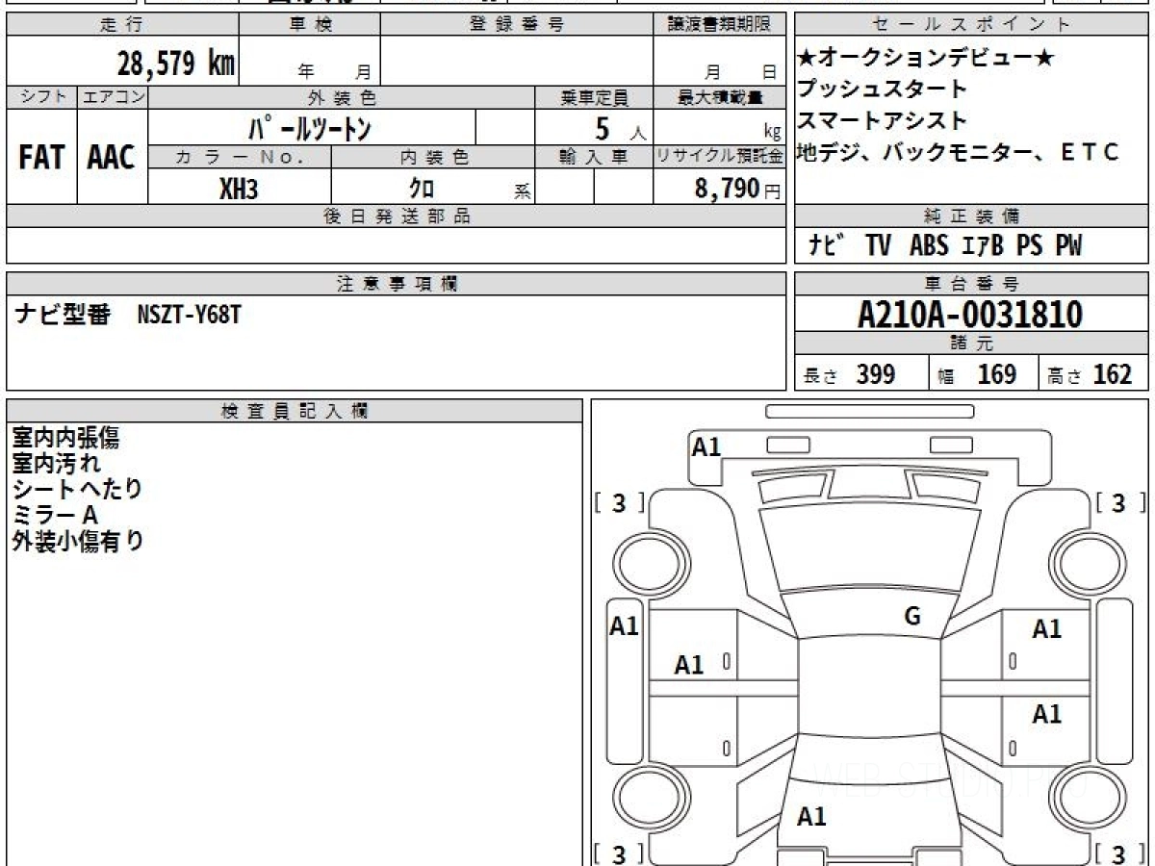The image size is (1155, 866).
Task: Click the 注意事項欄 header
Action: [x=396, y=284]
